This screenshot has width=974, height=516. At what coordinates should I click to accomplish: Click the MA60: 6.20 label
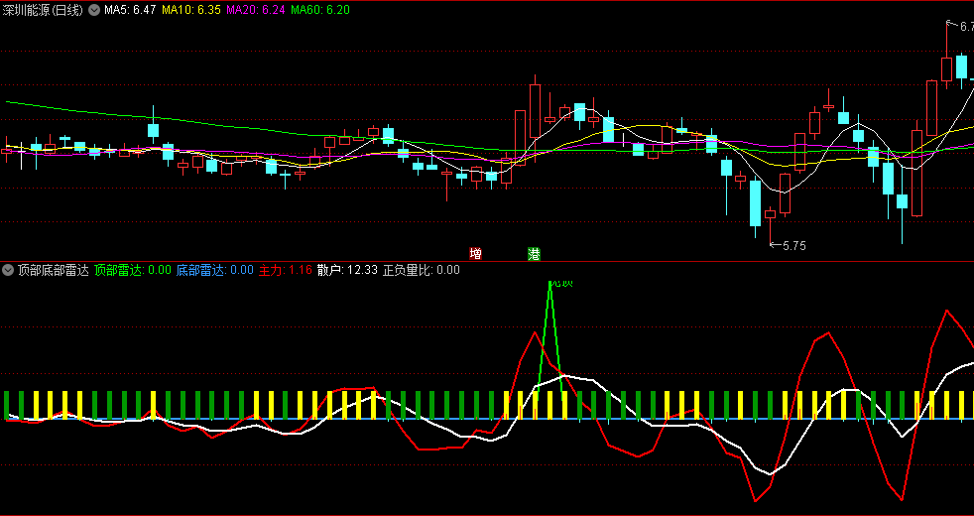pyautogui.click(x=320, y=10)
